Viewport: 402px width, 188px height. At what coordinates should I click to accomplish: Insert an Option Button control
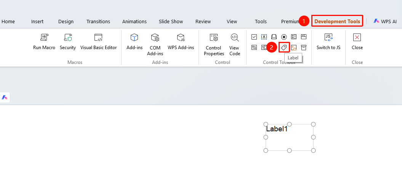pos(284,37)
